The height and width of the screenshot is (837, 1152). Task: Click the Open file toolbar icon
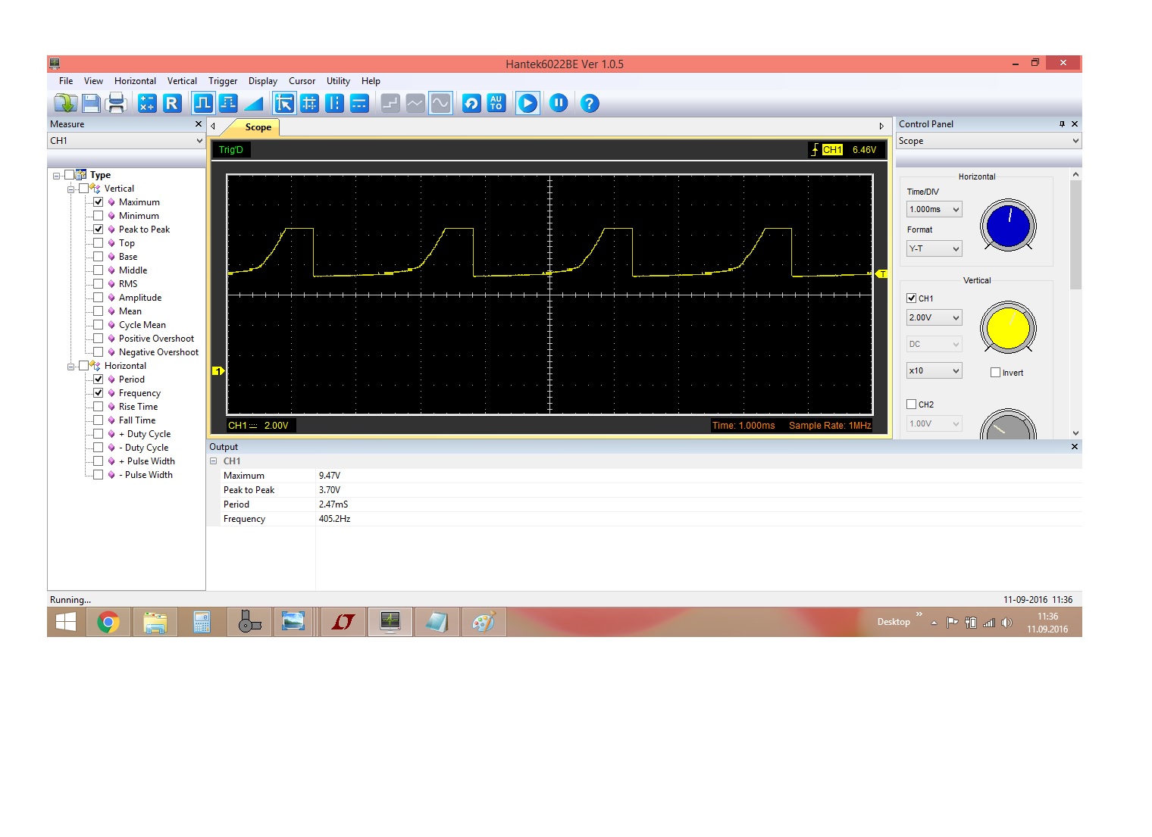pos(66,103)
